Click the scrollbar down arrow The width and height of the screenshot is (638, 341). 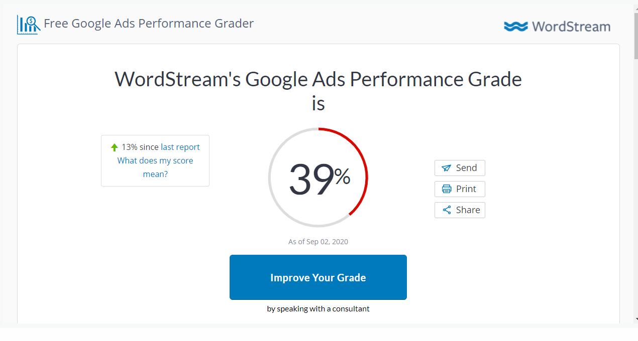pyautogui.click(x=636, y=318)
